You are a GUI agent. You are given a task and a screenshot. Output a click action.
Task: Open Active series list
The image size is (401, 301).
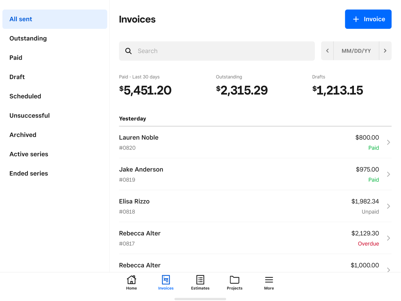pos(29,154)
